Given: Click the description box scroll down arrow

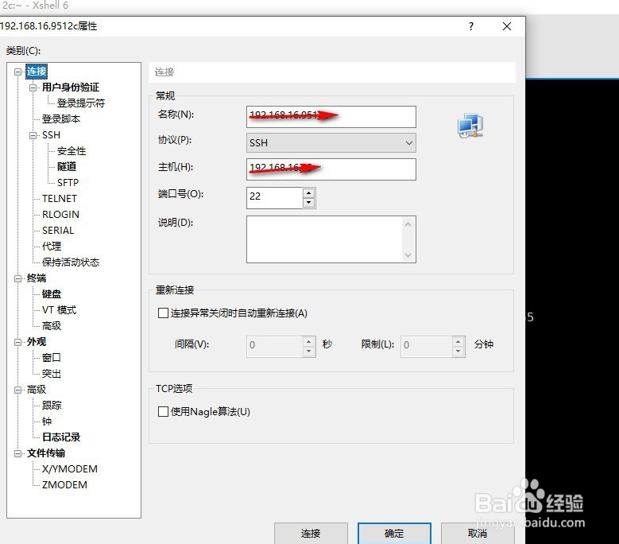Looking at the screenshot, I should [408, 255].
